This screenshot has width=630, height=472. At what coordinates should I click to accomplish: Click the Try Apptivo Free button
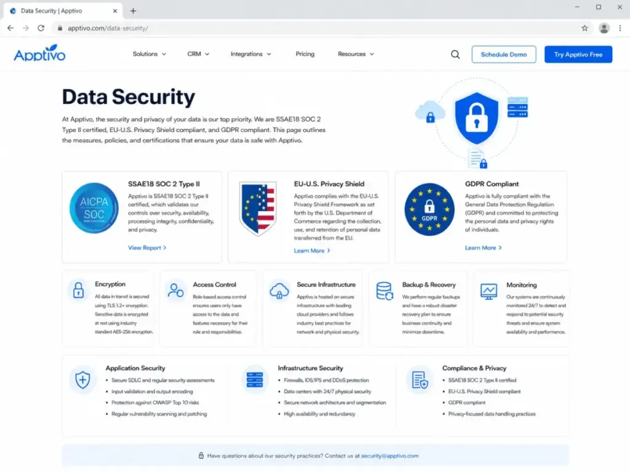pos(578,54)
